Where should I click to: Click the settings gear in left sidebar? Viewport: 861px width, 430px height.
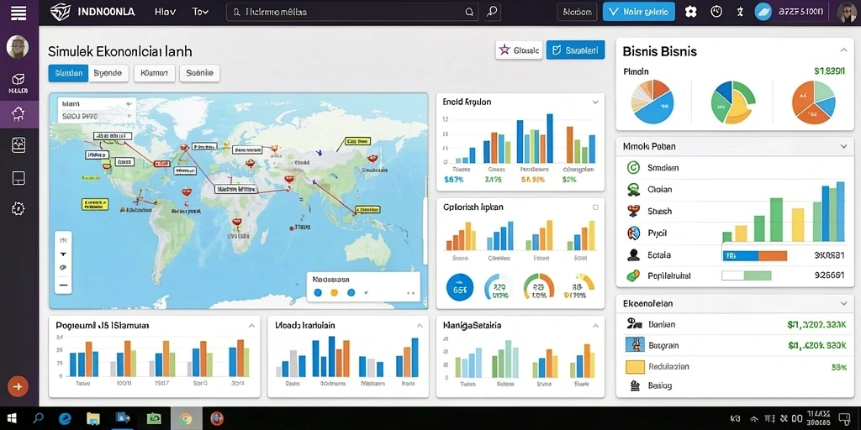[x=18, y=208]
